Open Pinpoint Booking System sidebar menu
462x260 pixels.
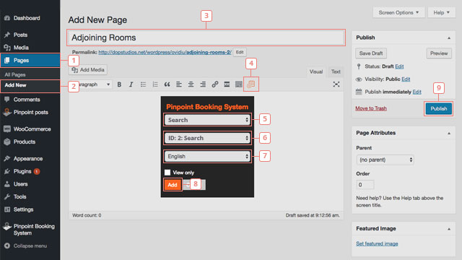click(x=34, y=230)
